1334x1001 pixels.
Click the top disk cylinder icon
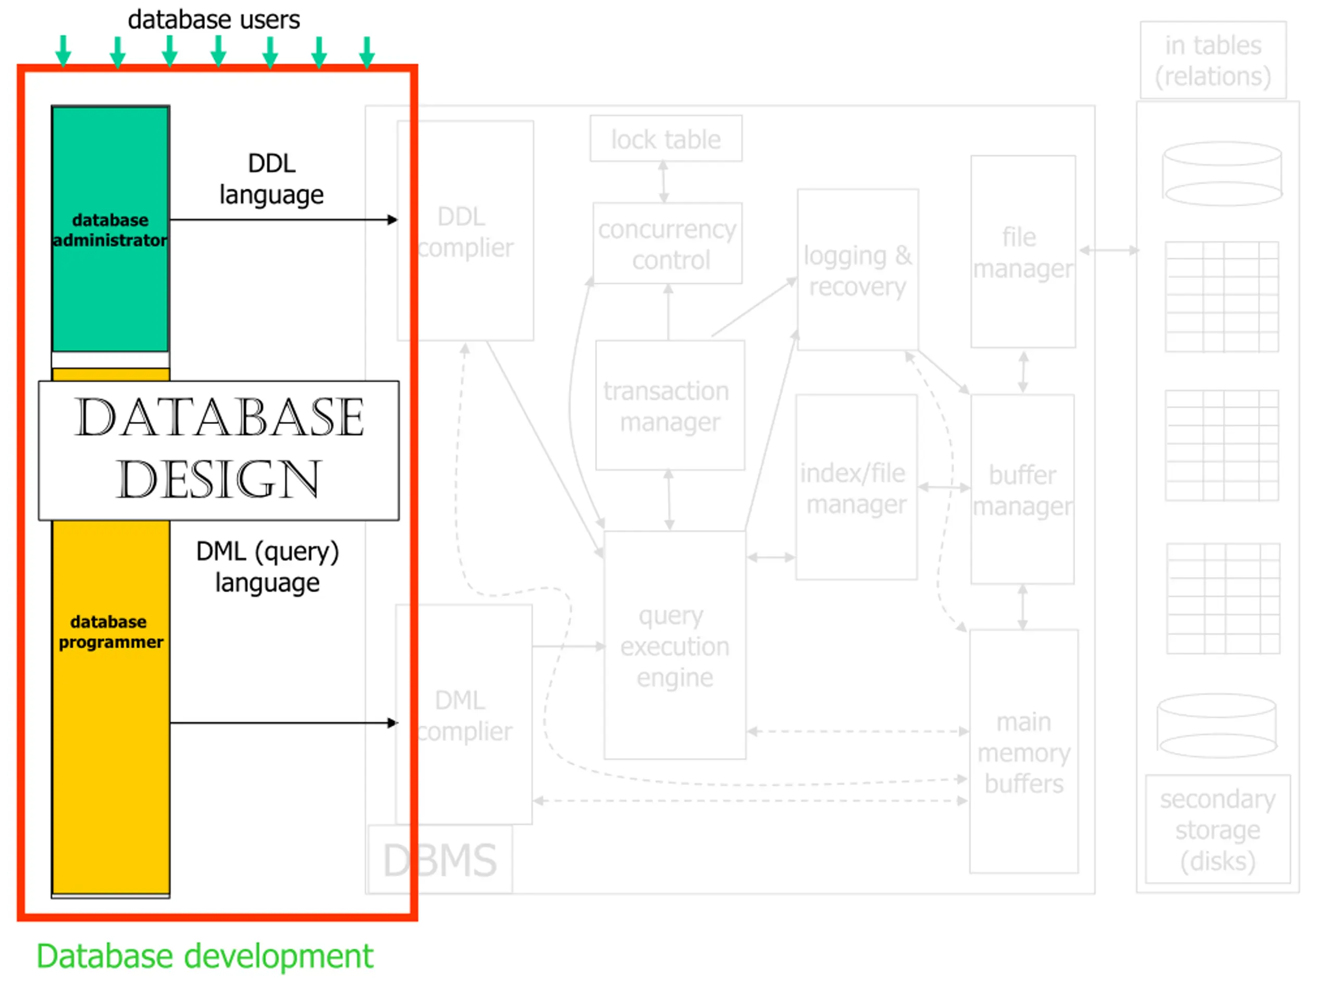click(x=1222, y=174)
